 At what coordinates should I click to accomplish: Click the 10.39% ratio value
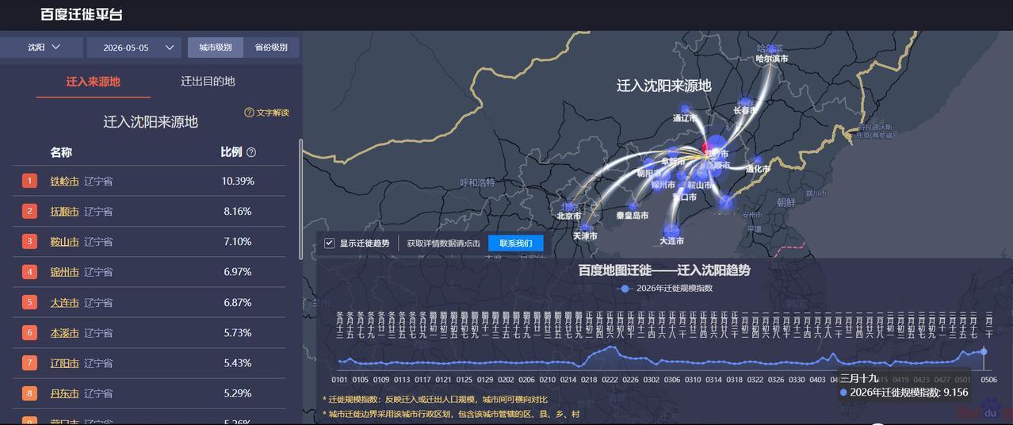(x=238, y=181)
